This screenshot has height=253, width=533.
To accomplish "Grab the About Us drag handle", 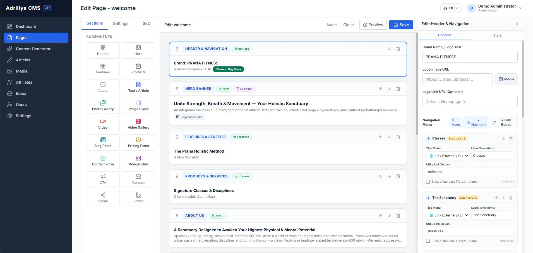I will click(177, 216).
